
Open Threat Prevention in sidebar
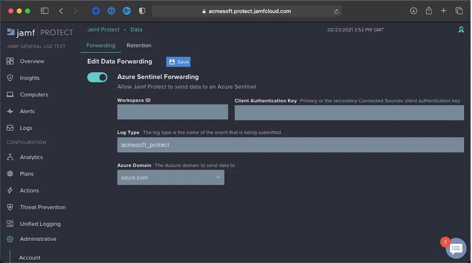click(x=43, y=207)
